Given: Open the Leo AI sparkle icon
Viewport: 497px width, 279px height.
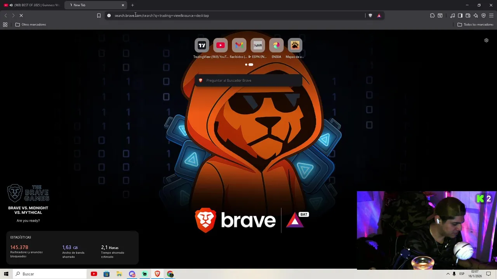Looking at the screenshot, I should [476, 15].
